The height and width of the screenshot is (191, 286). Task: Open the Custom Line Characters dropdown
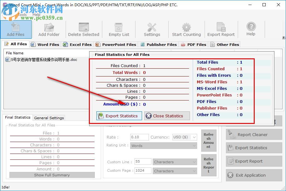pos(175,162)
